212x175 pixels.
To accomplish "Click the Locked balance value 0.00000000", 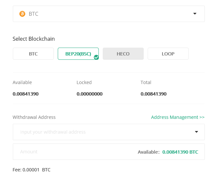I will coord(90,94).
